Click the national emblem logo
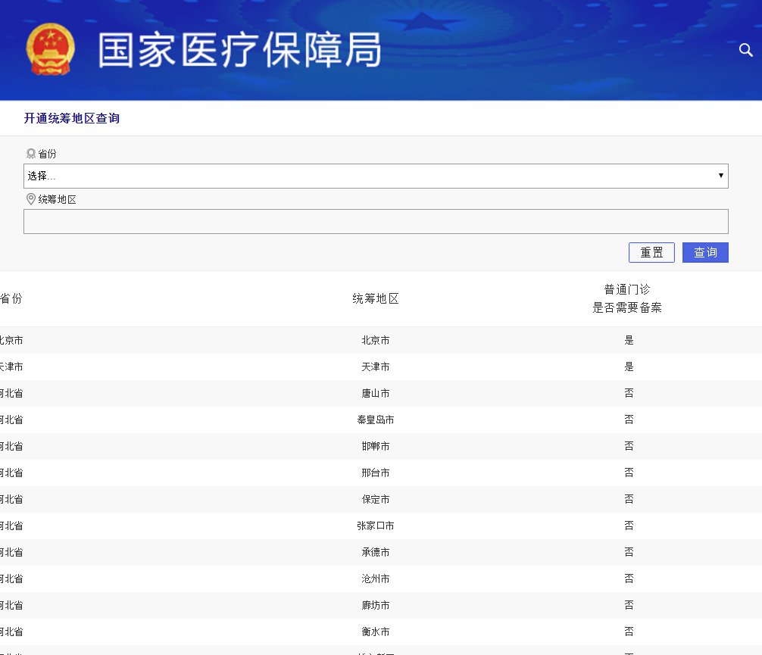 (51, 49)
